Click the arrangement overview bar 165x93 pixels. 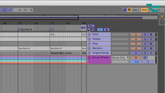79,17
